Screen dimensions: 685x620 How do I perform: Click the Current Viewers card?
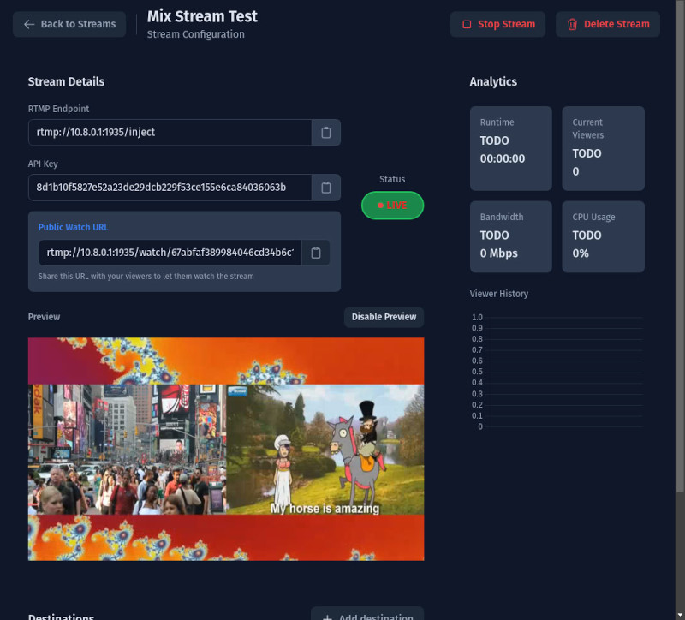tap(603, 148)
